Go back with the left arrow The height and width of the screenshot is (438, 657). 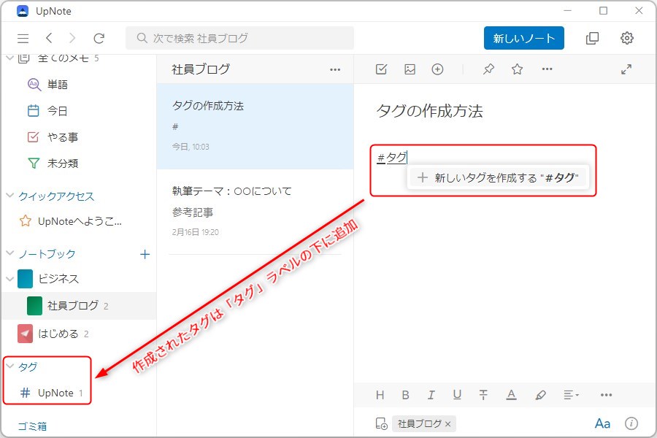tap(49, 38)
